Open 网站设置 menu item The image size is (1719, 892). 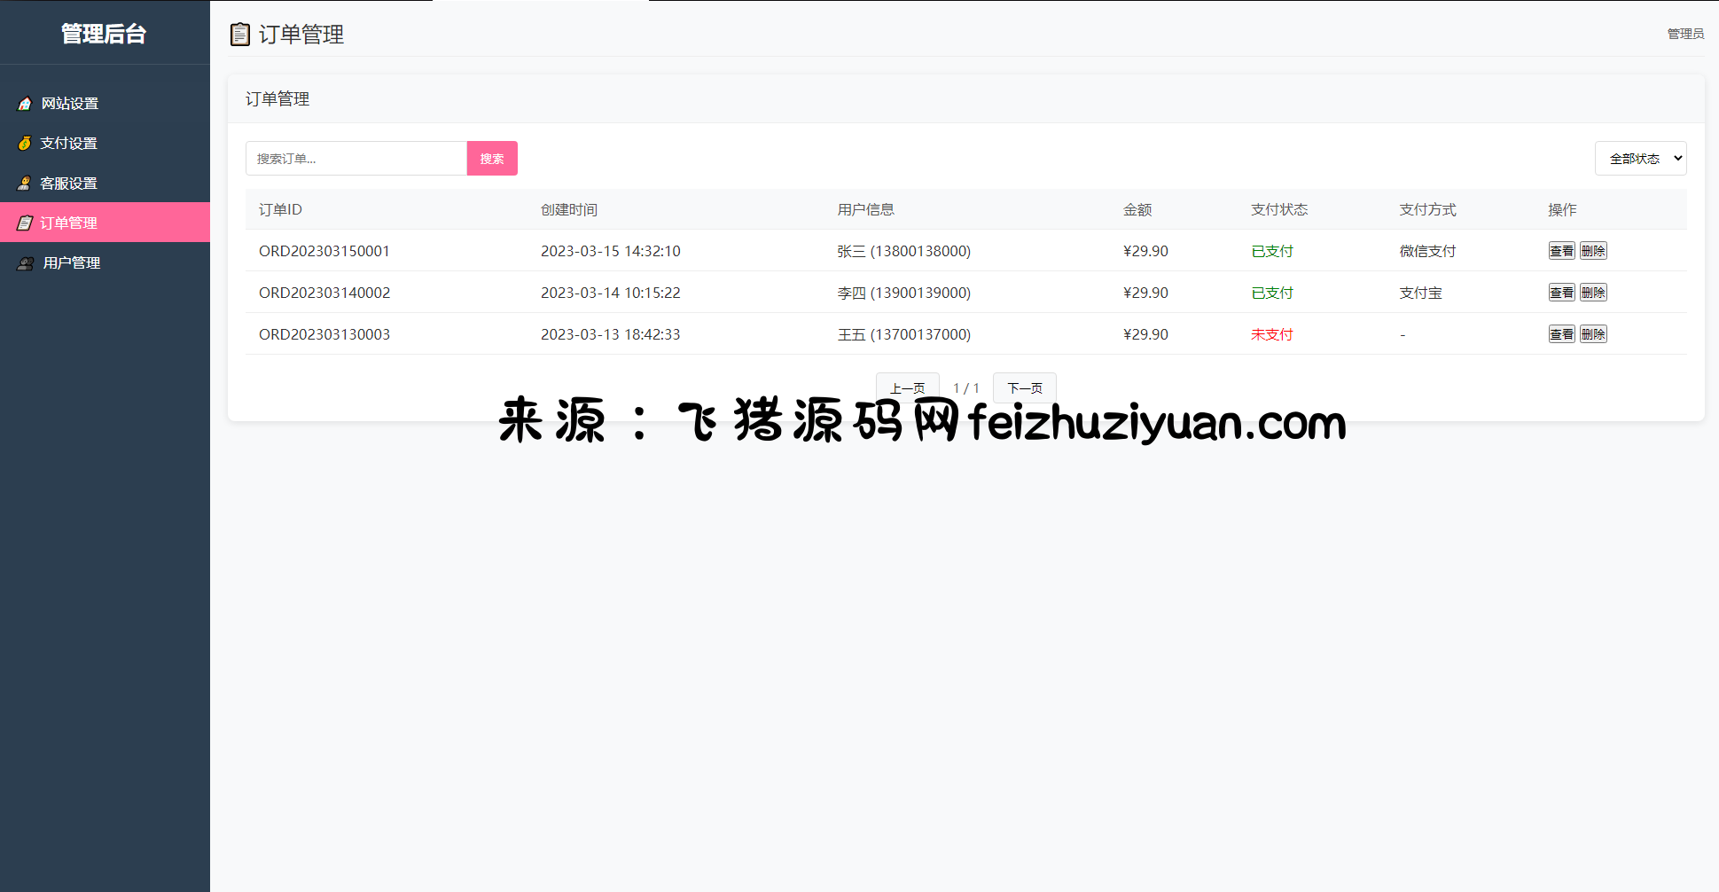[x=70, y=104]
